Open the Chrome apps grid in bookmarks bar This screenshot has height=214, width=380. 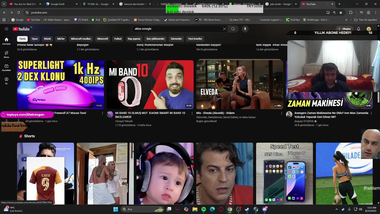coord(4,20)
